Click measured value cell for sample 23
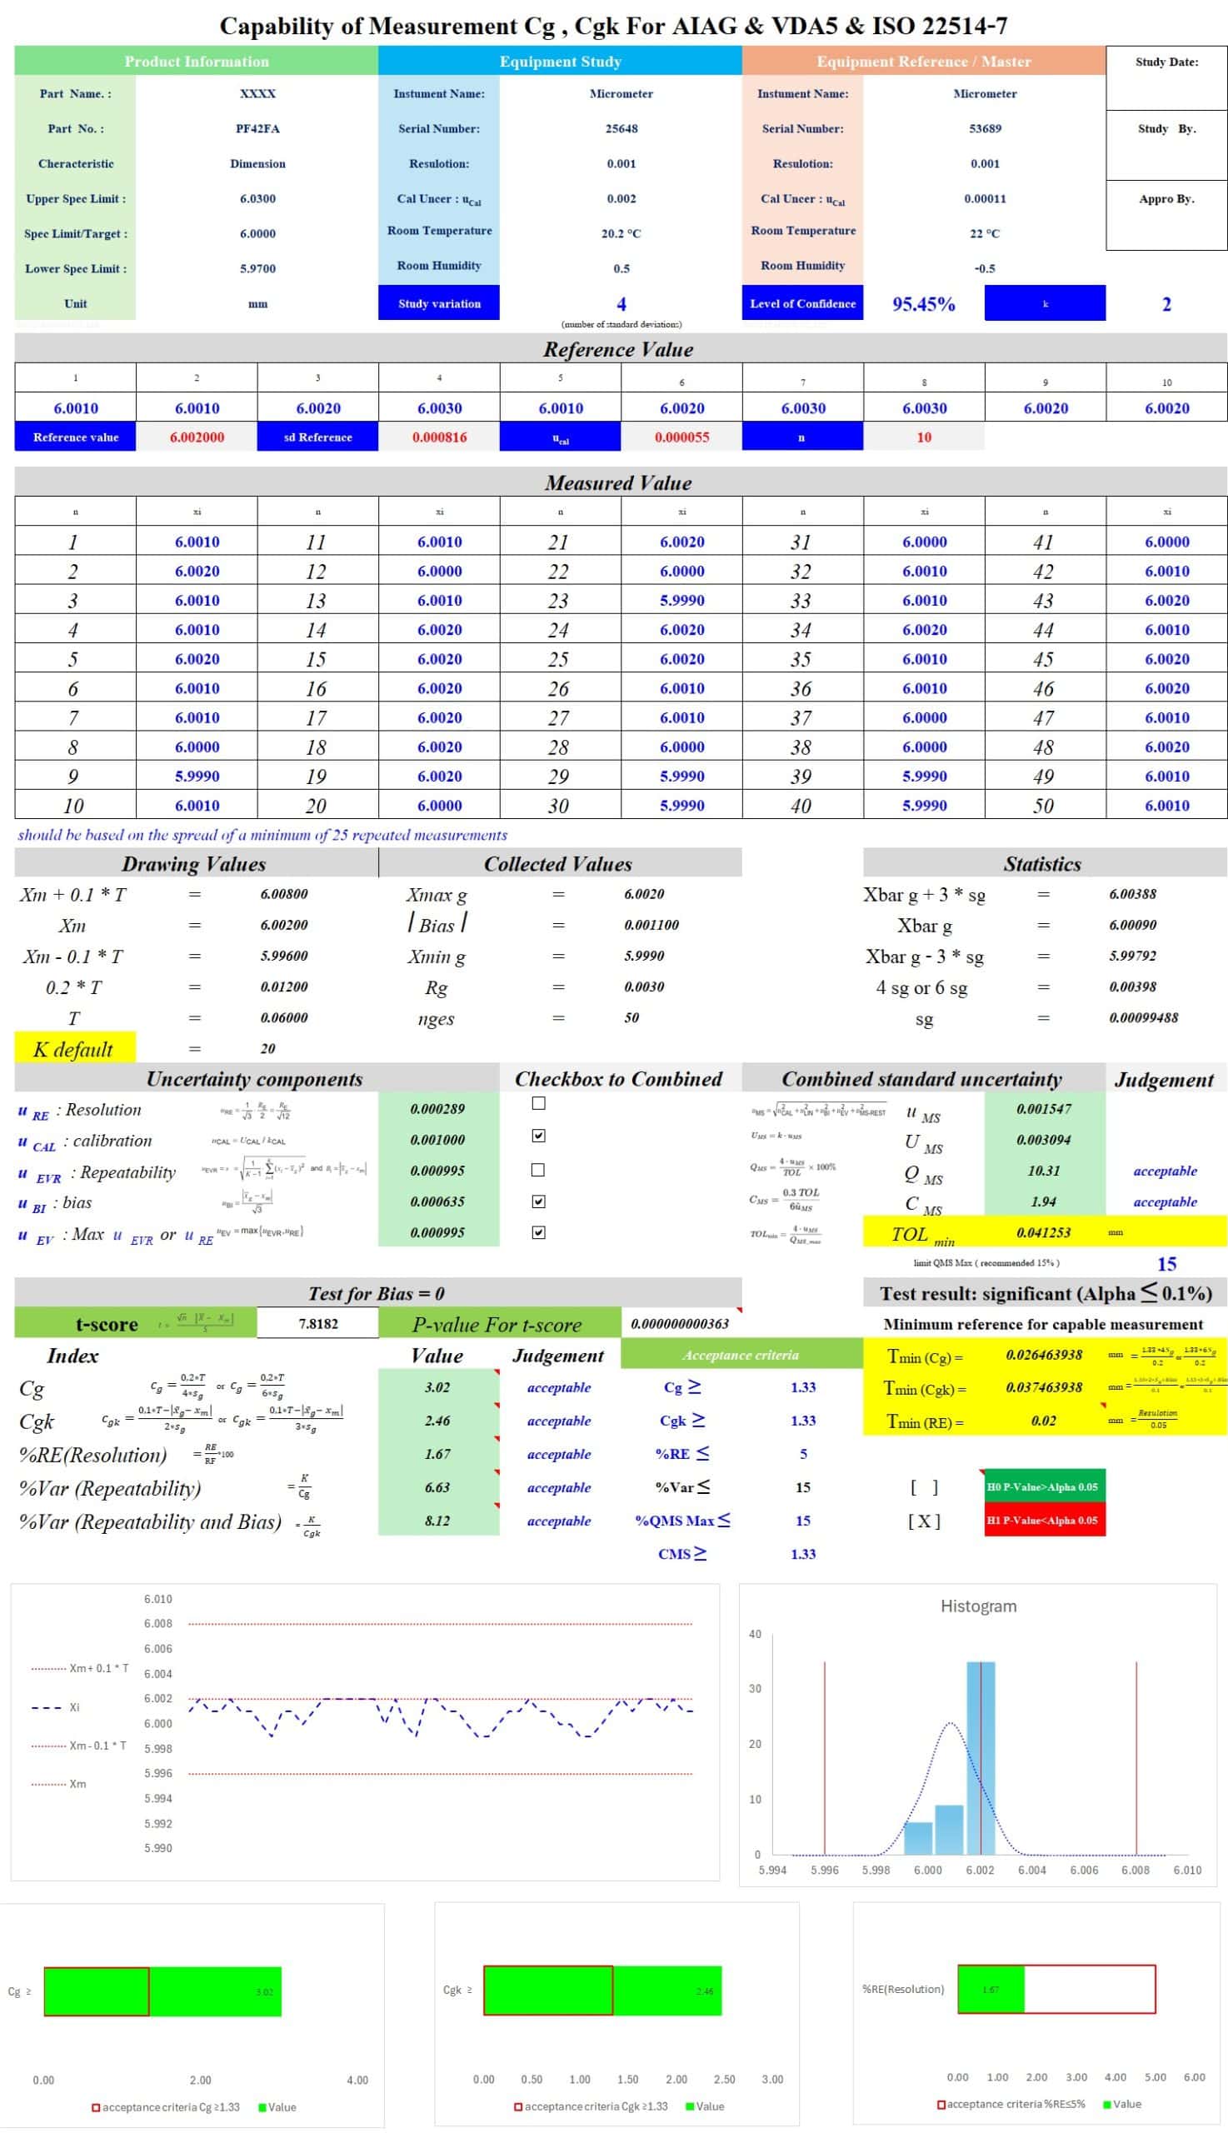 [x=681, y=601]
